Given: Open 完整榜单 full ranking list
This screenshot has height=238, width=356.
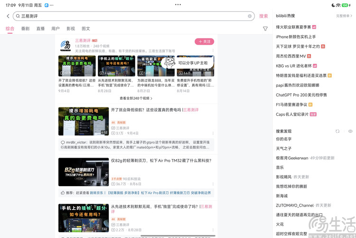Looking at the screenshot, I should pyautogui.click(x=344, y=16).
